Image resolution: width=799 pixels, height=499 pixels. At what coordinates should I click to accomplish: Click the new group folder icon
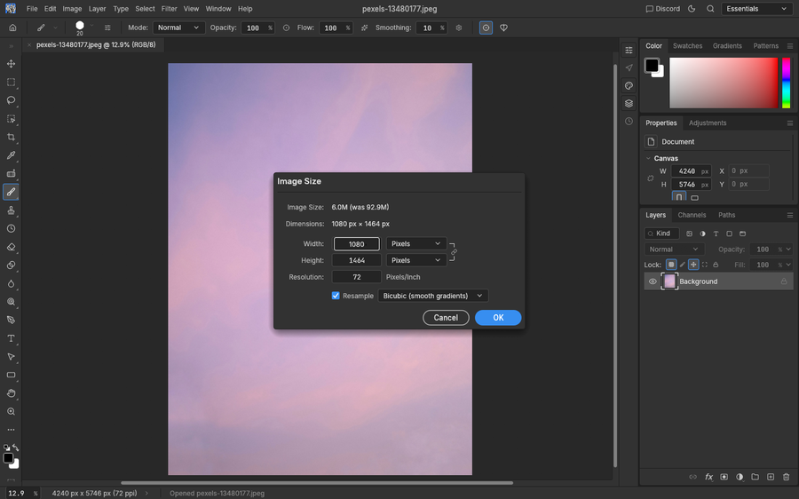(x=755, y=477)
